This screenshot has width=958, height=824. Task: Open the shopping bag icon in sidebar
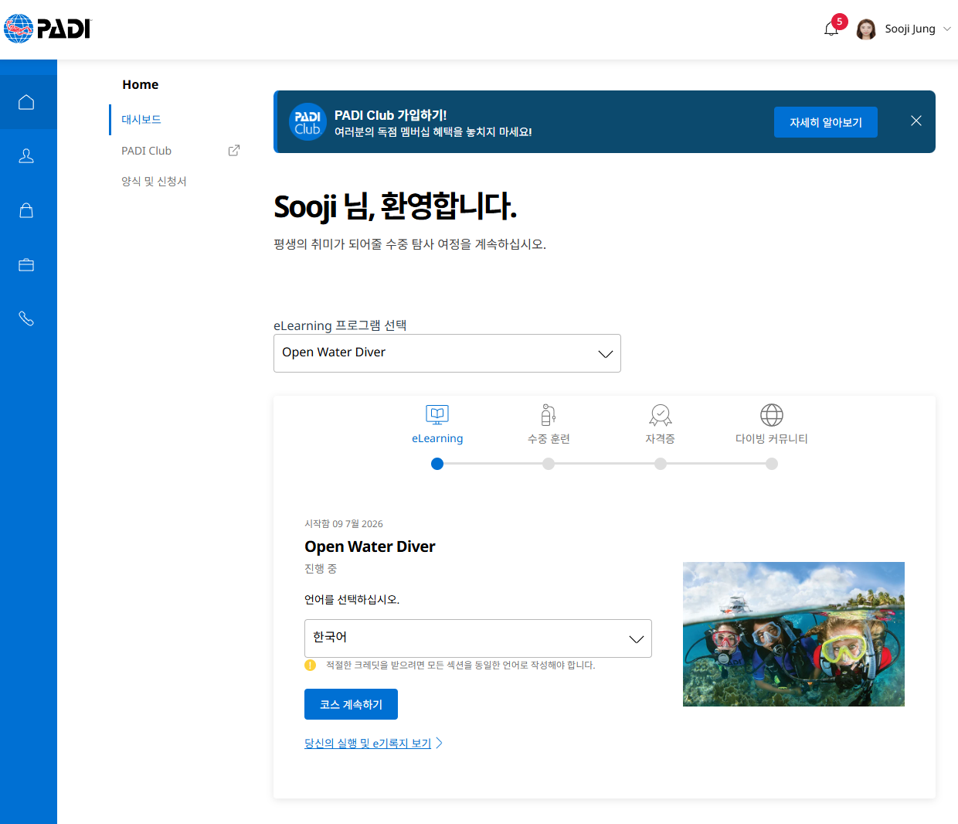[x=26, y=210]
